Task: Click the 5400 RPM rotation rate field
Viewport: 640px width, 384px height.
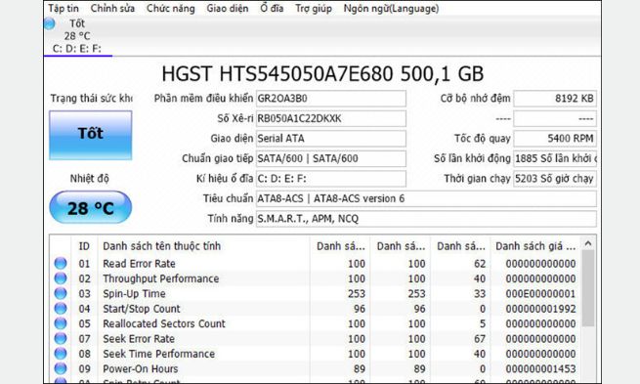Action: point(555,139)
